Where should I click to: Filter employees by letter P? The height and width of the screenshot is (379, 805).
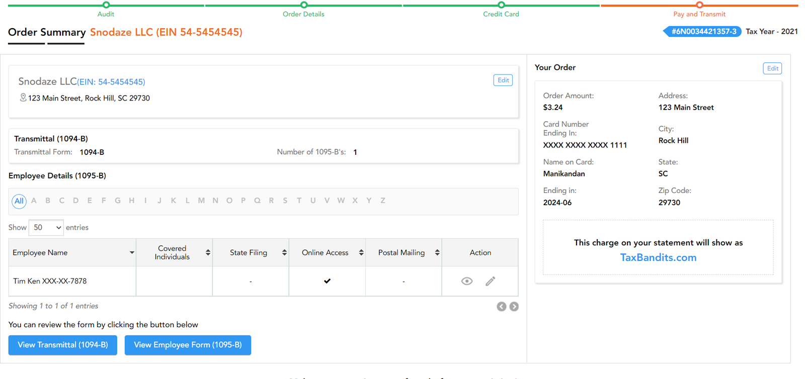(243, 201)
